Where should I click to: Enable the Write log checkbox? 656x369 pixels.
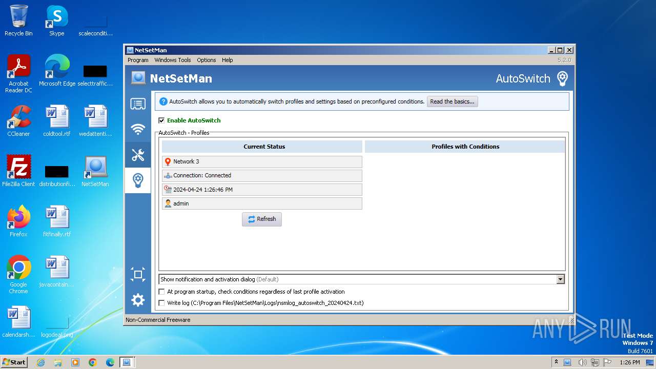162,303
